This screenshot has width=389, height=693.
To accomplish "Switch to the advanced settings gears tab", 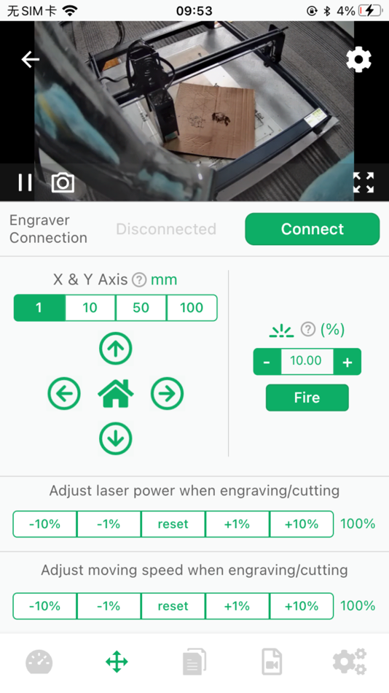I will 349,662.
